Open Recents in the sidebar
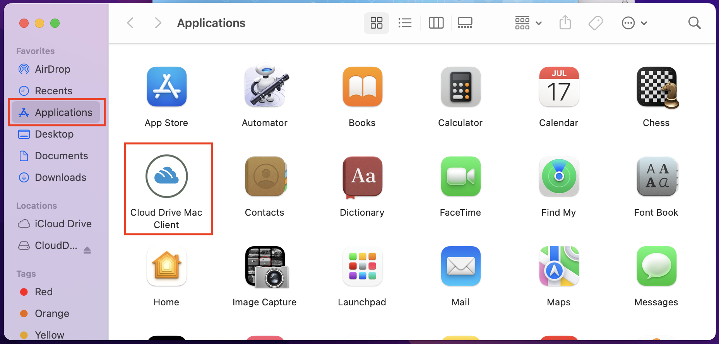719x344 pixels. pos(56,91)
